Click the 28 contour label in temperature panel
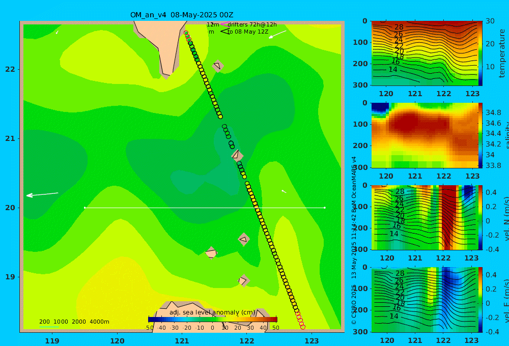Viewport: 509px width, 346px height. [x=399, y=27]
